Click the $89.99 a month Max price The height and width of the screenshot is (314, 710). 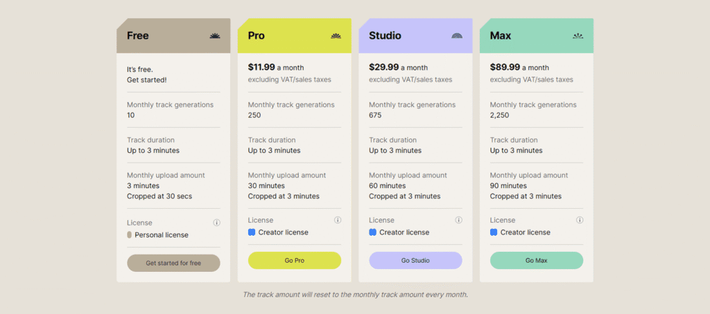519,67
